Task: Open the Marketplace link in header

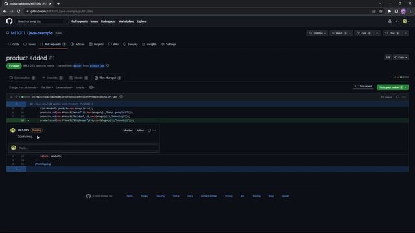Action: click(x=126, y=21)
